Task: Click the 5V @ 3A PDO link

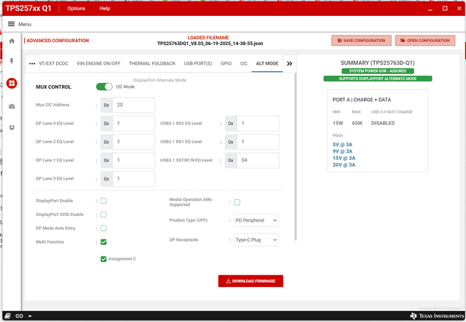Action: pyautogui.click(x=342, y=145)
